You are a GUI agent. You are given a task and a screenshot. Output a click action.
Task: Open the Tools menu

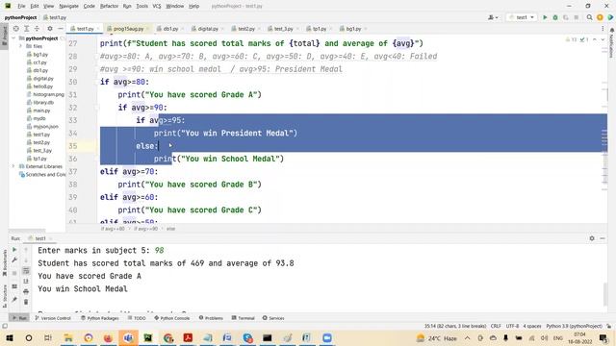[x=141, y=6]
